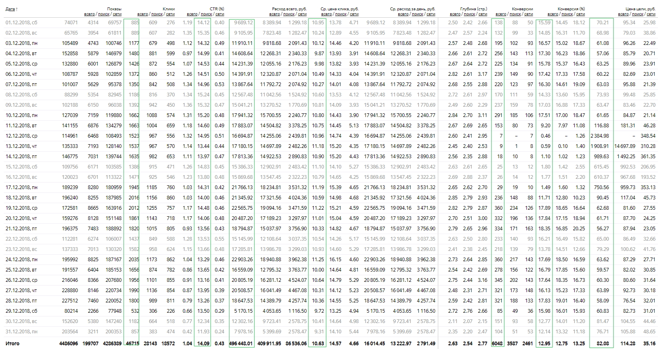This screenshot has width=658, height=349.
Task: Sort by 'сети' under Конверсия (%) header
Action: [x=580, y=14]
